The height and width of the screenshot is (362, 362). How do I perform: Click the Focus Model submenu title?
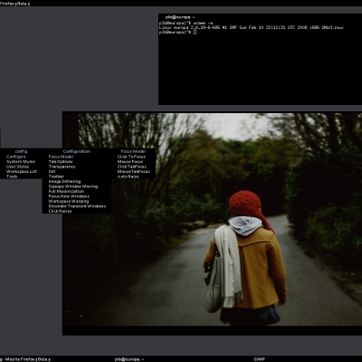(133, 151)
